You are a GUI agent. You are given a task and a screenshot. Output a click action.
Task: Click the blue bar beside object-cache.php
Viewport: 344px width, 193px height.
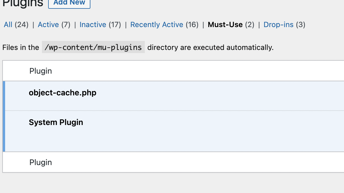coord(4,96)
